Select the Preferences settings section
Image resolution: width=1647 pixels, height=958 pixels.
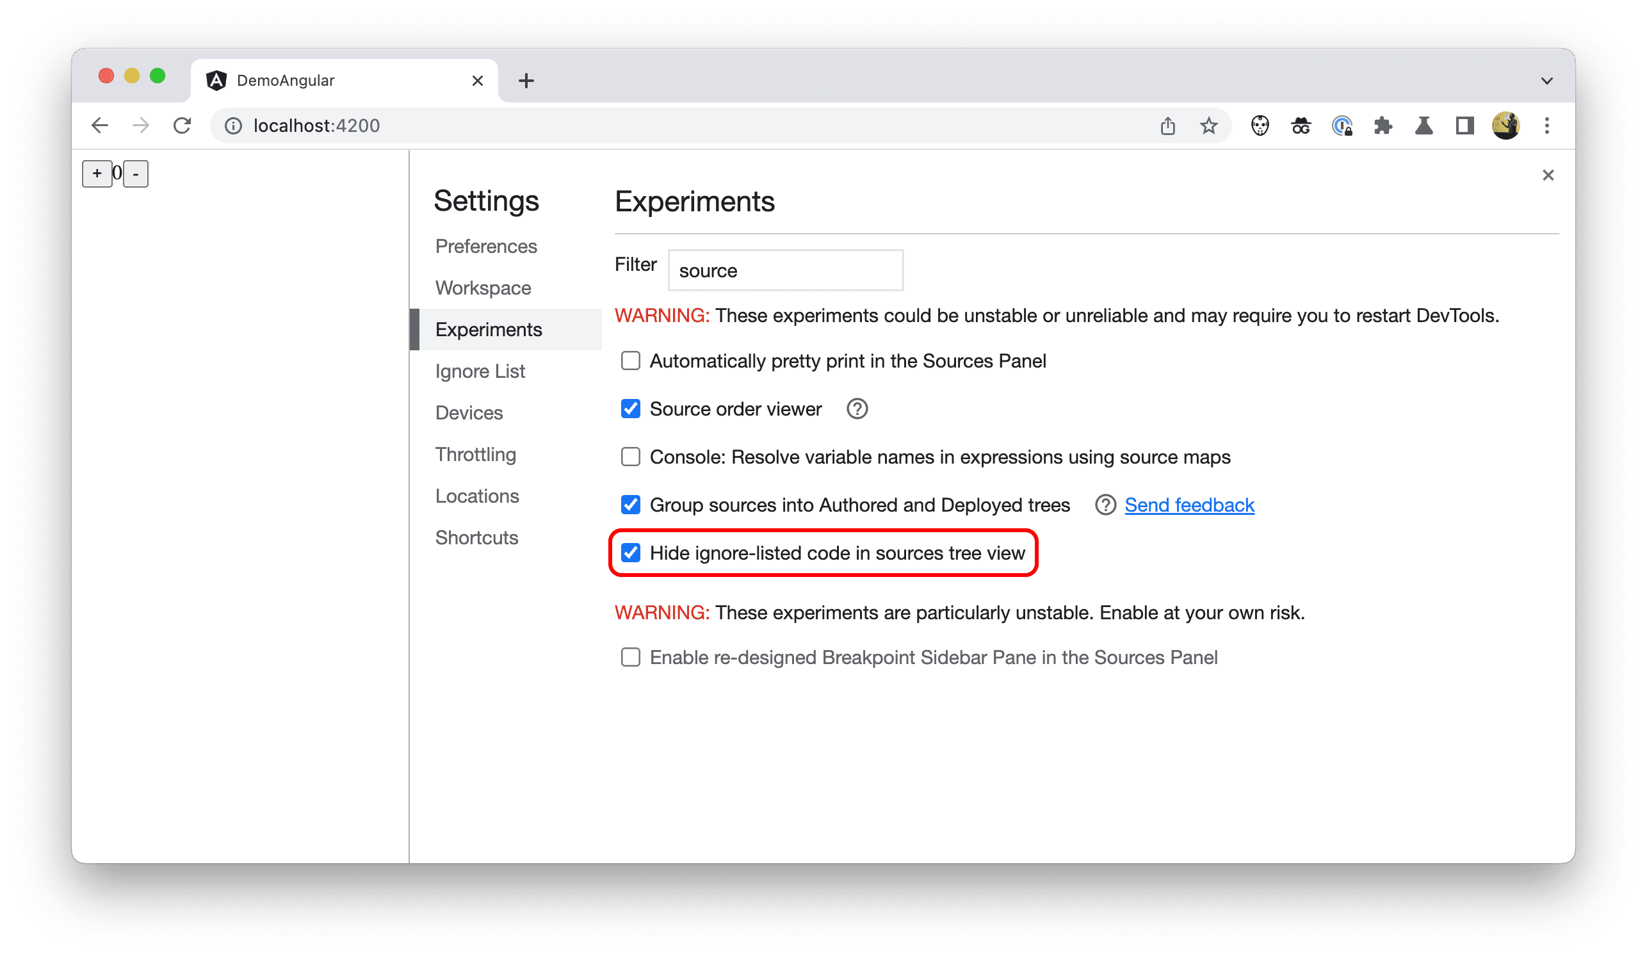(x=487, y=245)
